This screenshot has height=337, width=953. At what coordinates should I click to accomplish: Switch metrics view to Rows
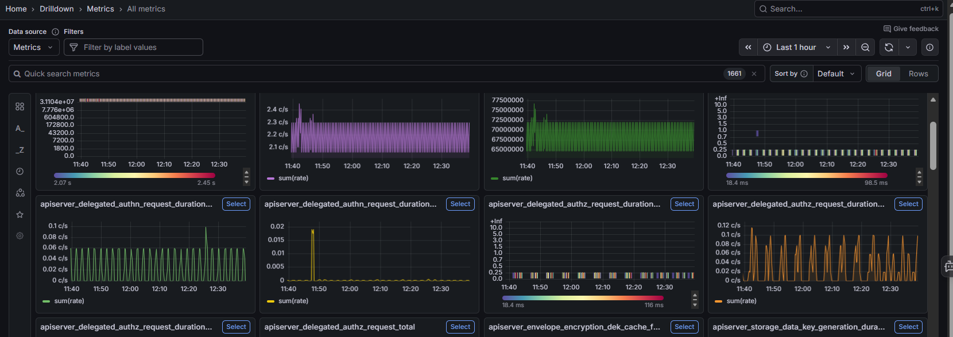(x=918, y=74)
